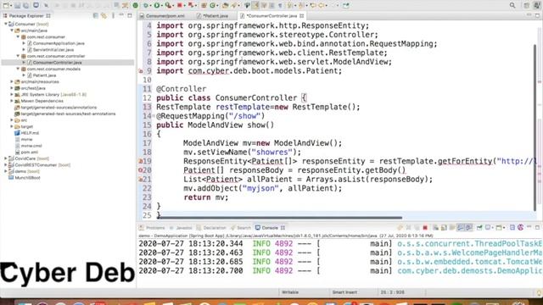The image size is (543, 305).
Task: Expand the demo project node
Action: [x=6, y=171]
